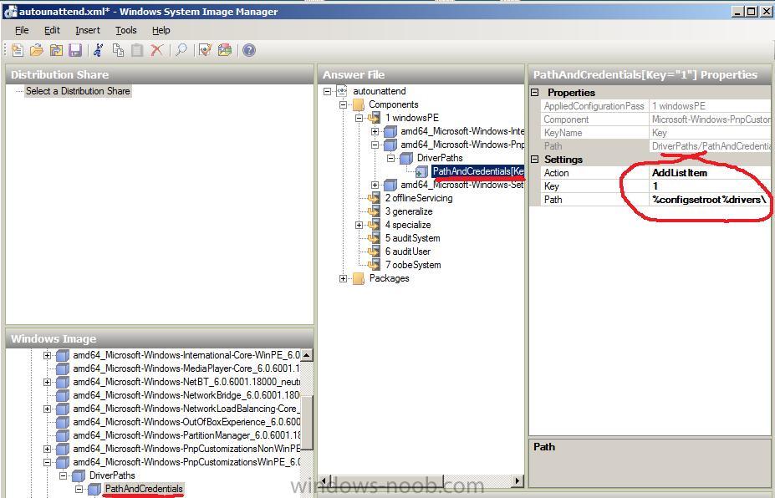
Task: Click the Copy toolbar icon
Action: pos(118,50)
